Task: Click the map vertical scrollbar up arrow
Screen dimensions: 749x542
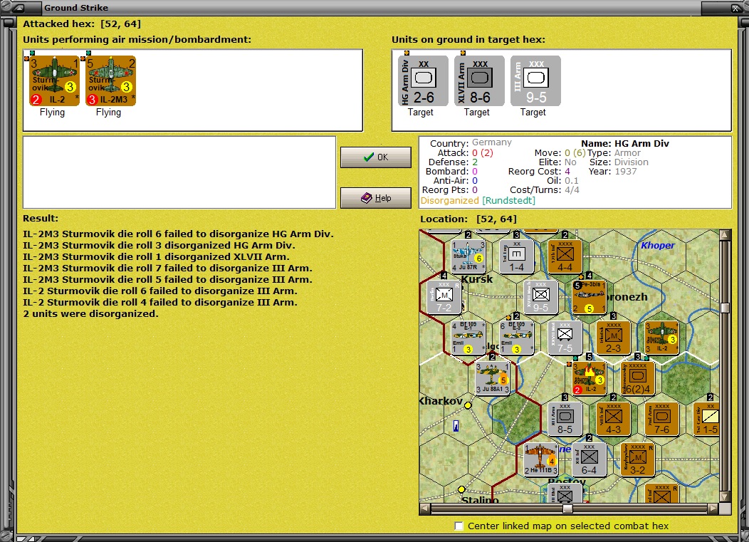Action: (725, 234)
